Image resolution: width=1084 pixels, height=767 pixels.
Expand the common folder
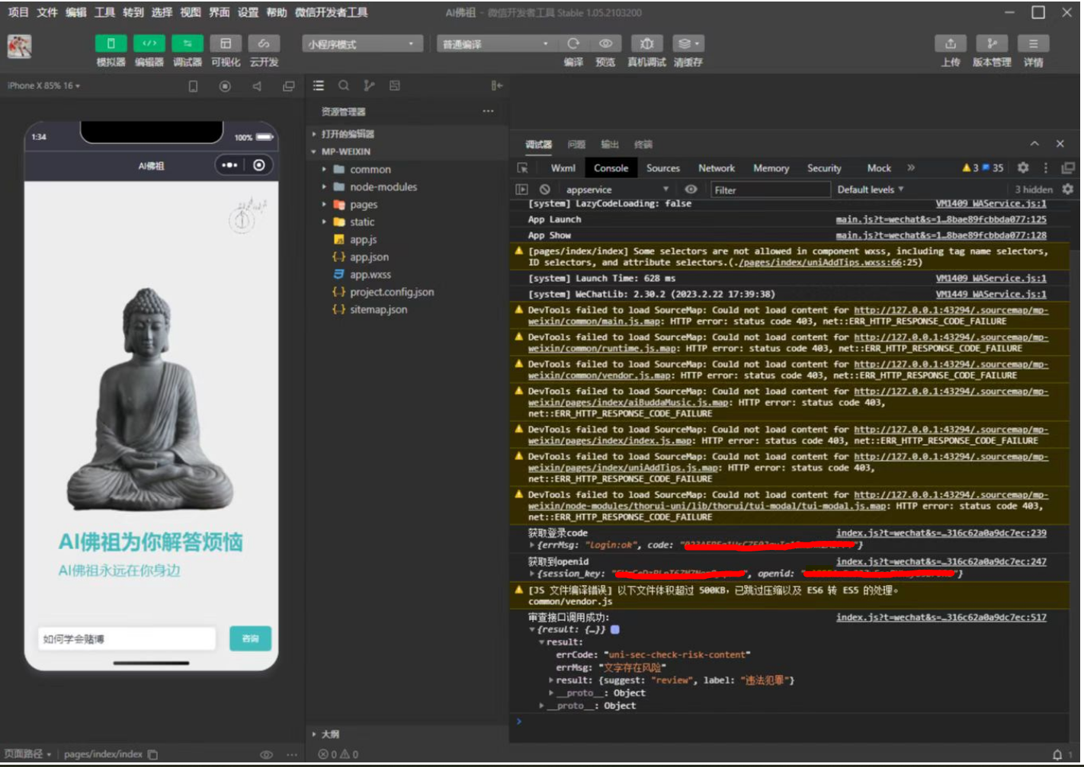click(x=370, y=169)
